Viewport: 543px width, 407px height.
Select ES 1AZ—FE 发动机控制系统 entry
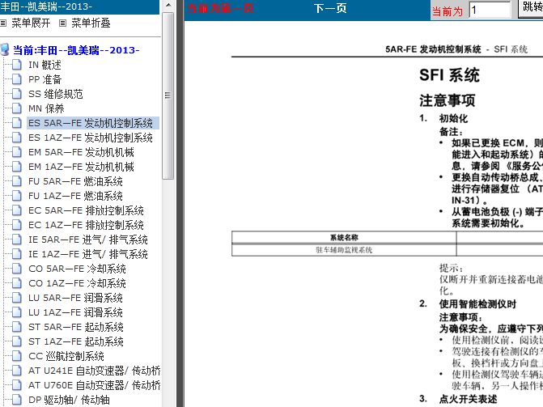pyautogui.click(x=91, y=138)
